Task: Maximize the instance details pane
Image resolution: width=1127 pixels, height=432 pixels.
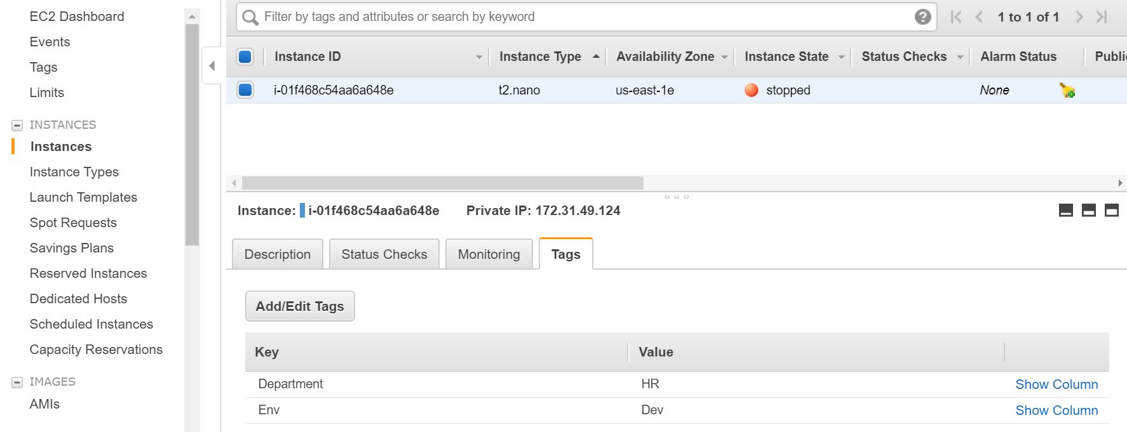Action: pyautogui.click(x=1112, y=211)
